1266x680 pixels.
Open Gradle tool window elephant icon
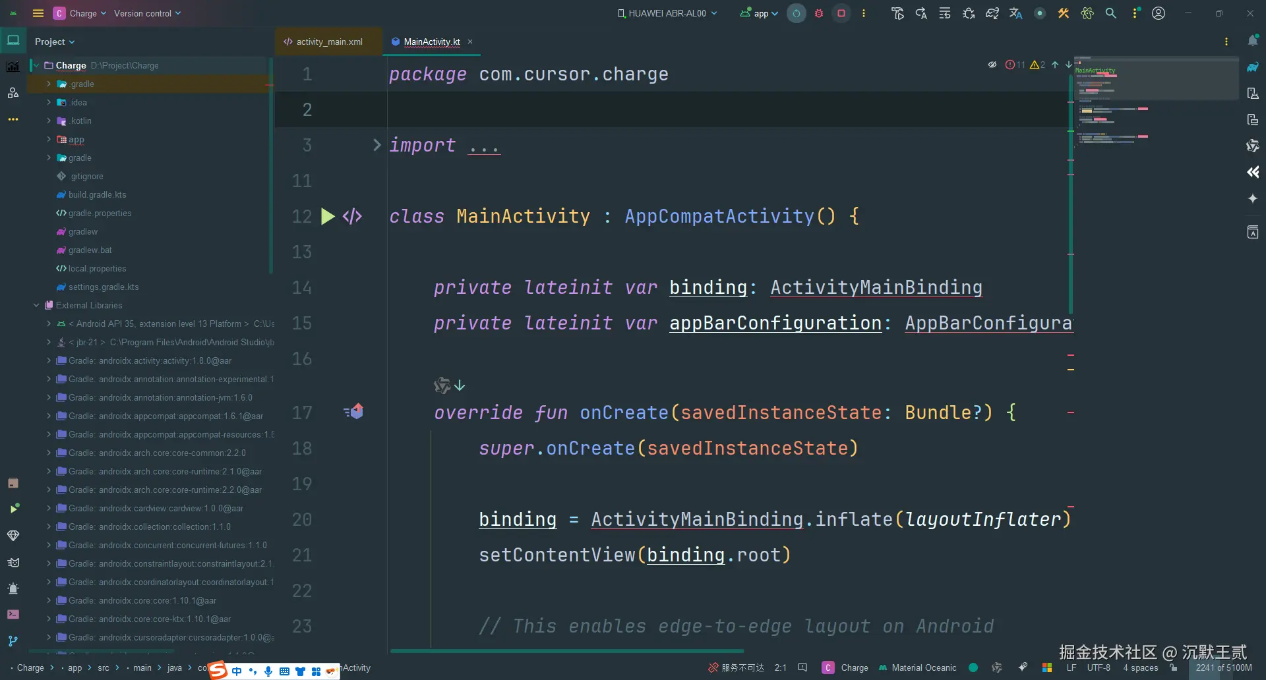coord(1253,67)
